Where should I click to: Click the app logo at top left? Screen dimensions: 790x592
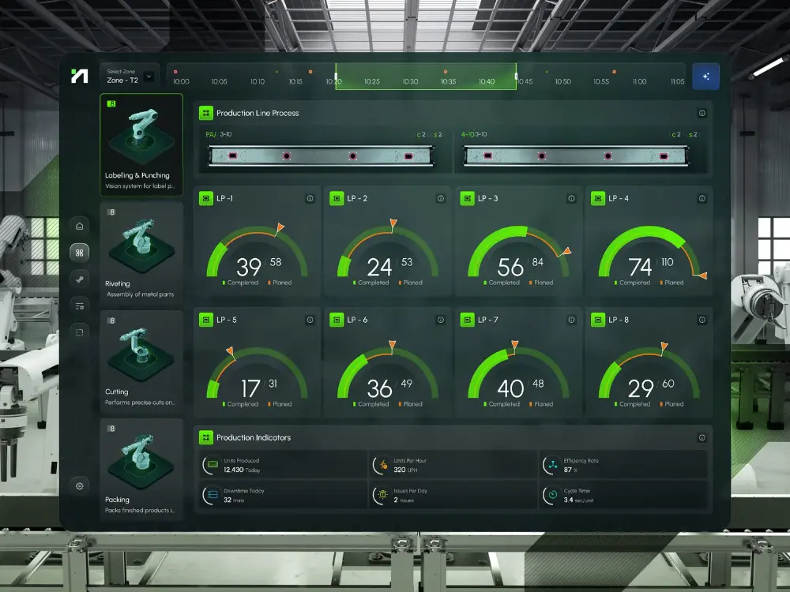pos(79,77)
